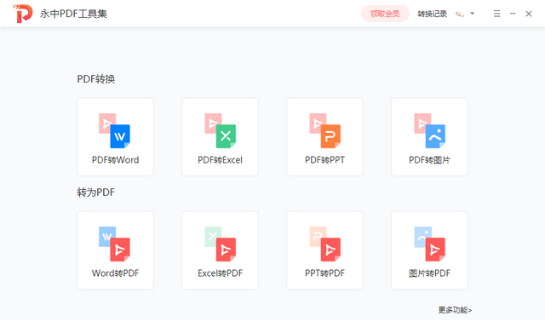Click the 永中PDF工具集 title text

click(73, 14)
